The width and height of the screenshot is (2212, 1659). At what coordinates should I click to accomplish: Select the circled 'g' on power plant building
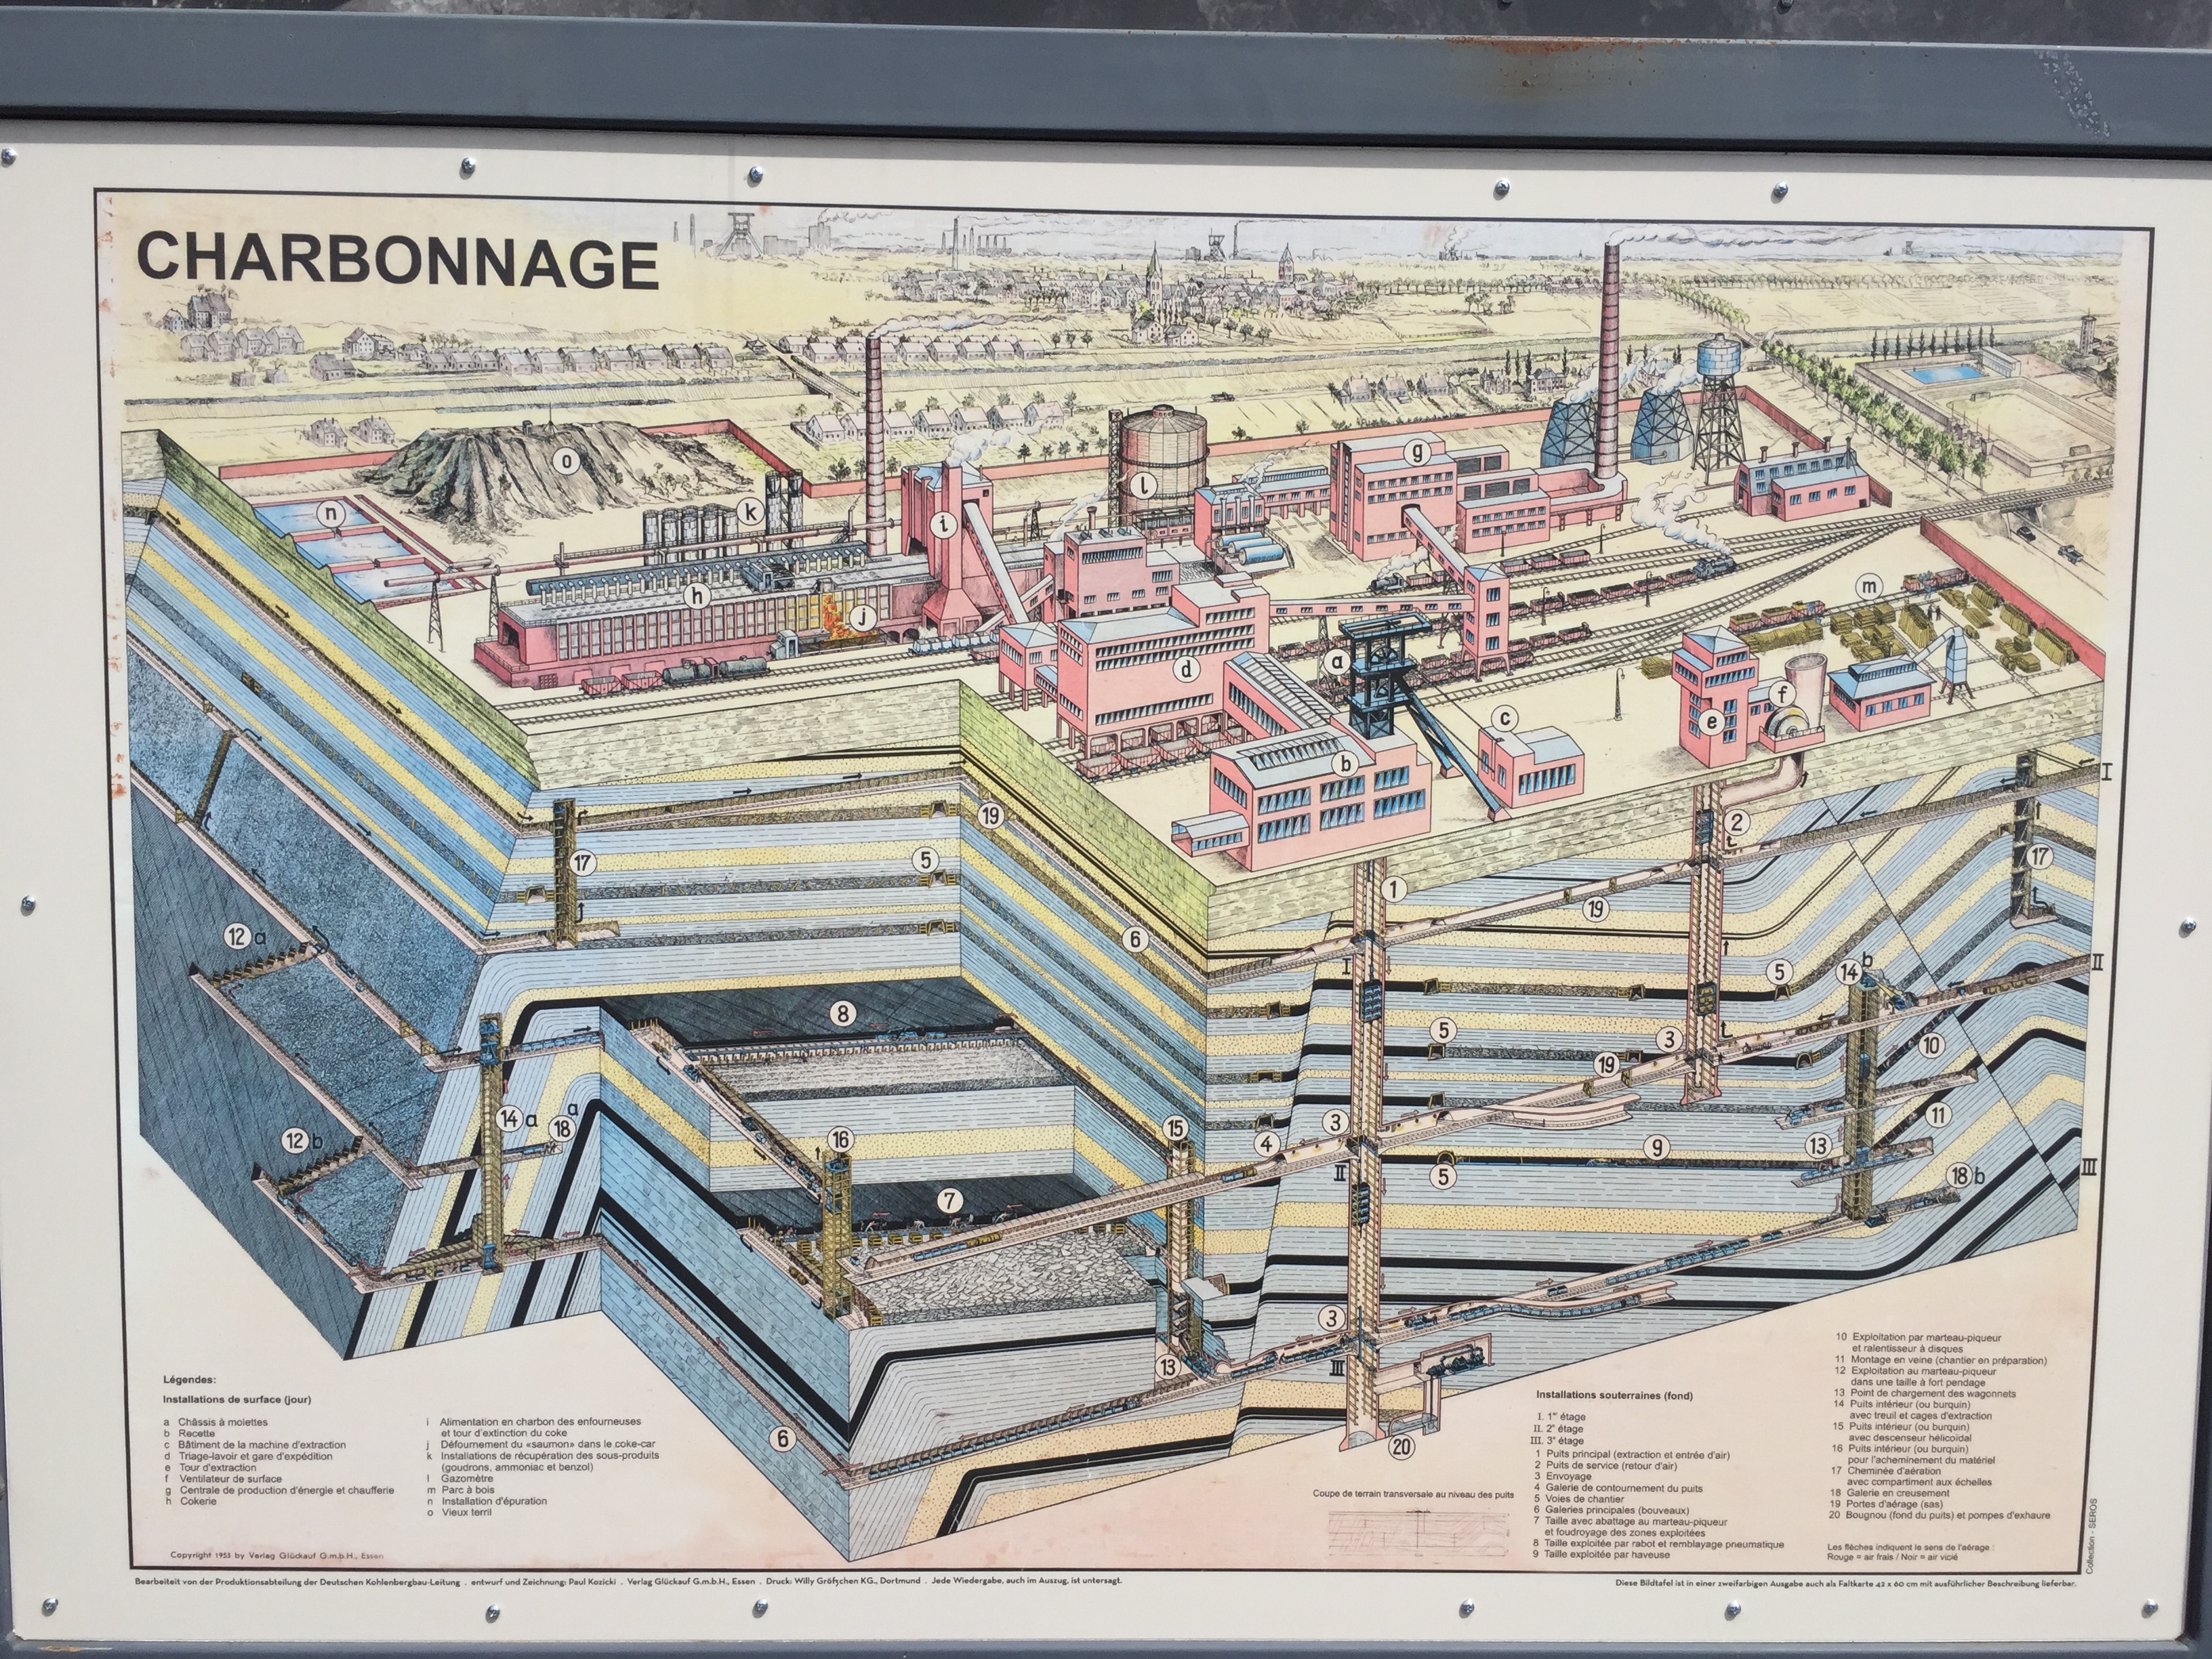click(1416, 452)
